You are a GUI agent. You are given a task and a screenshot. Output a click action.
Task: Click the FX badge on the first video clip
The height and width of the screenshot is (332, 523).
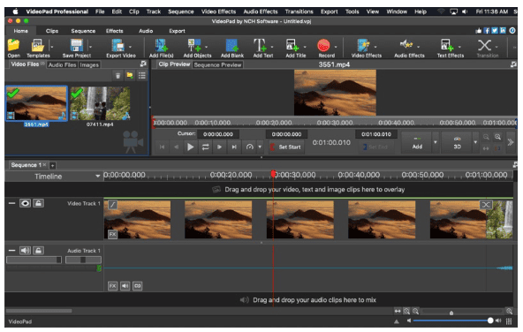(113, 234)
